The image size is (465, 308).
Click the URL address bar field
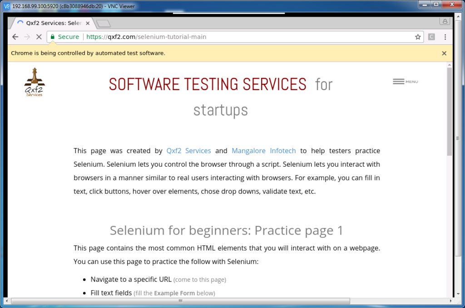(x=250, y=37)
